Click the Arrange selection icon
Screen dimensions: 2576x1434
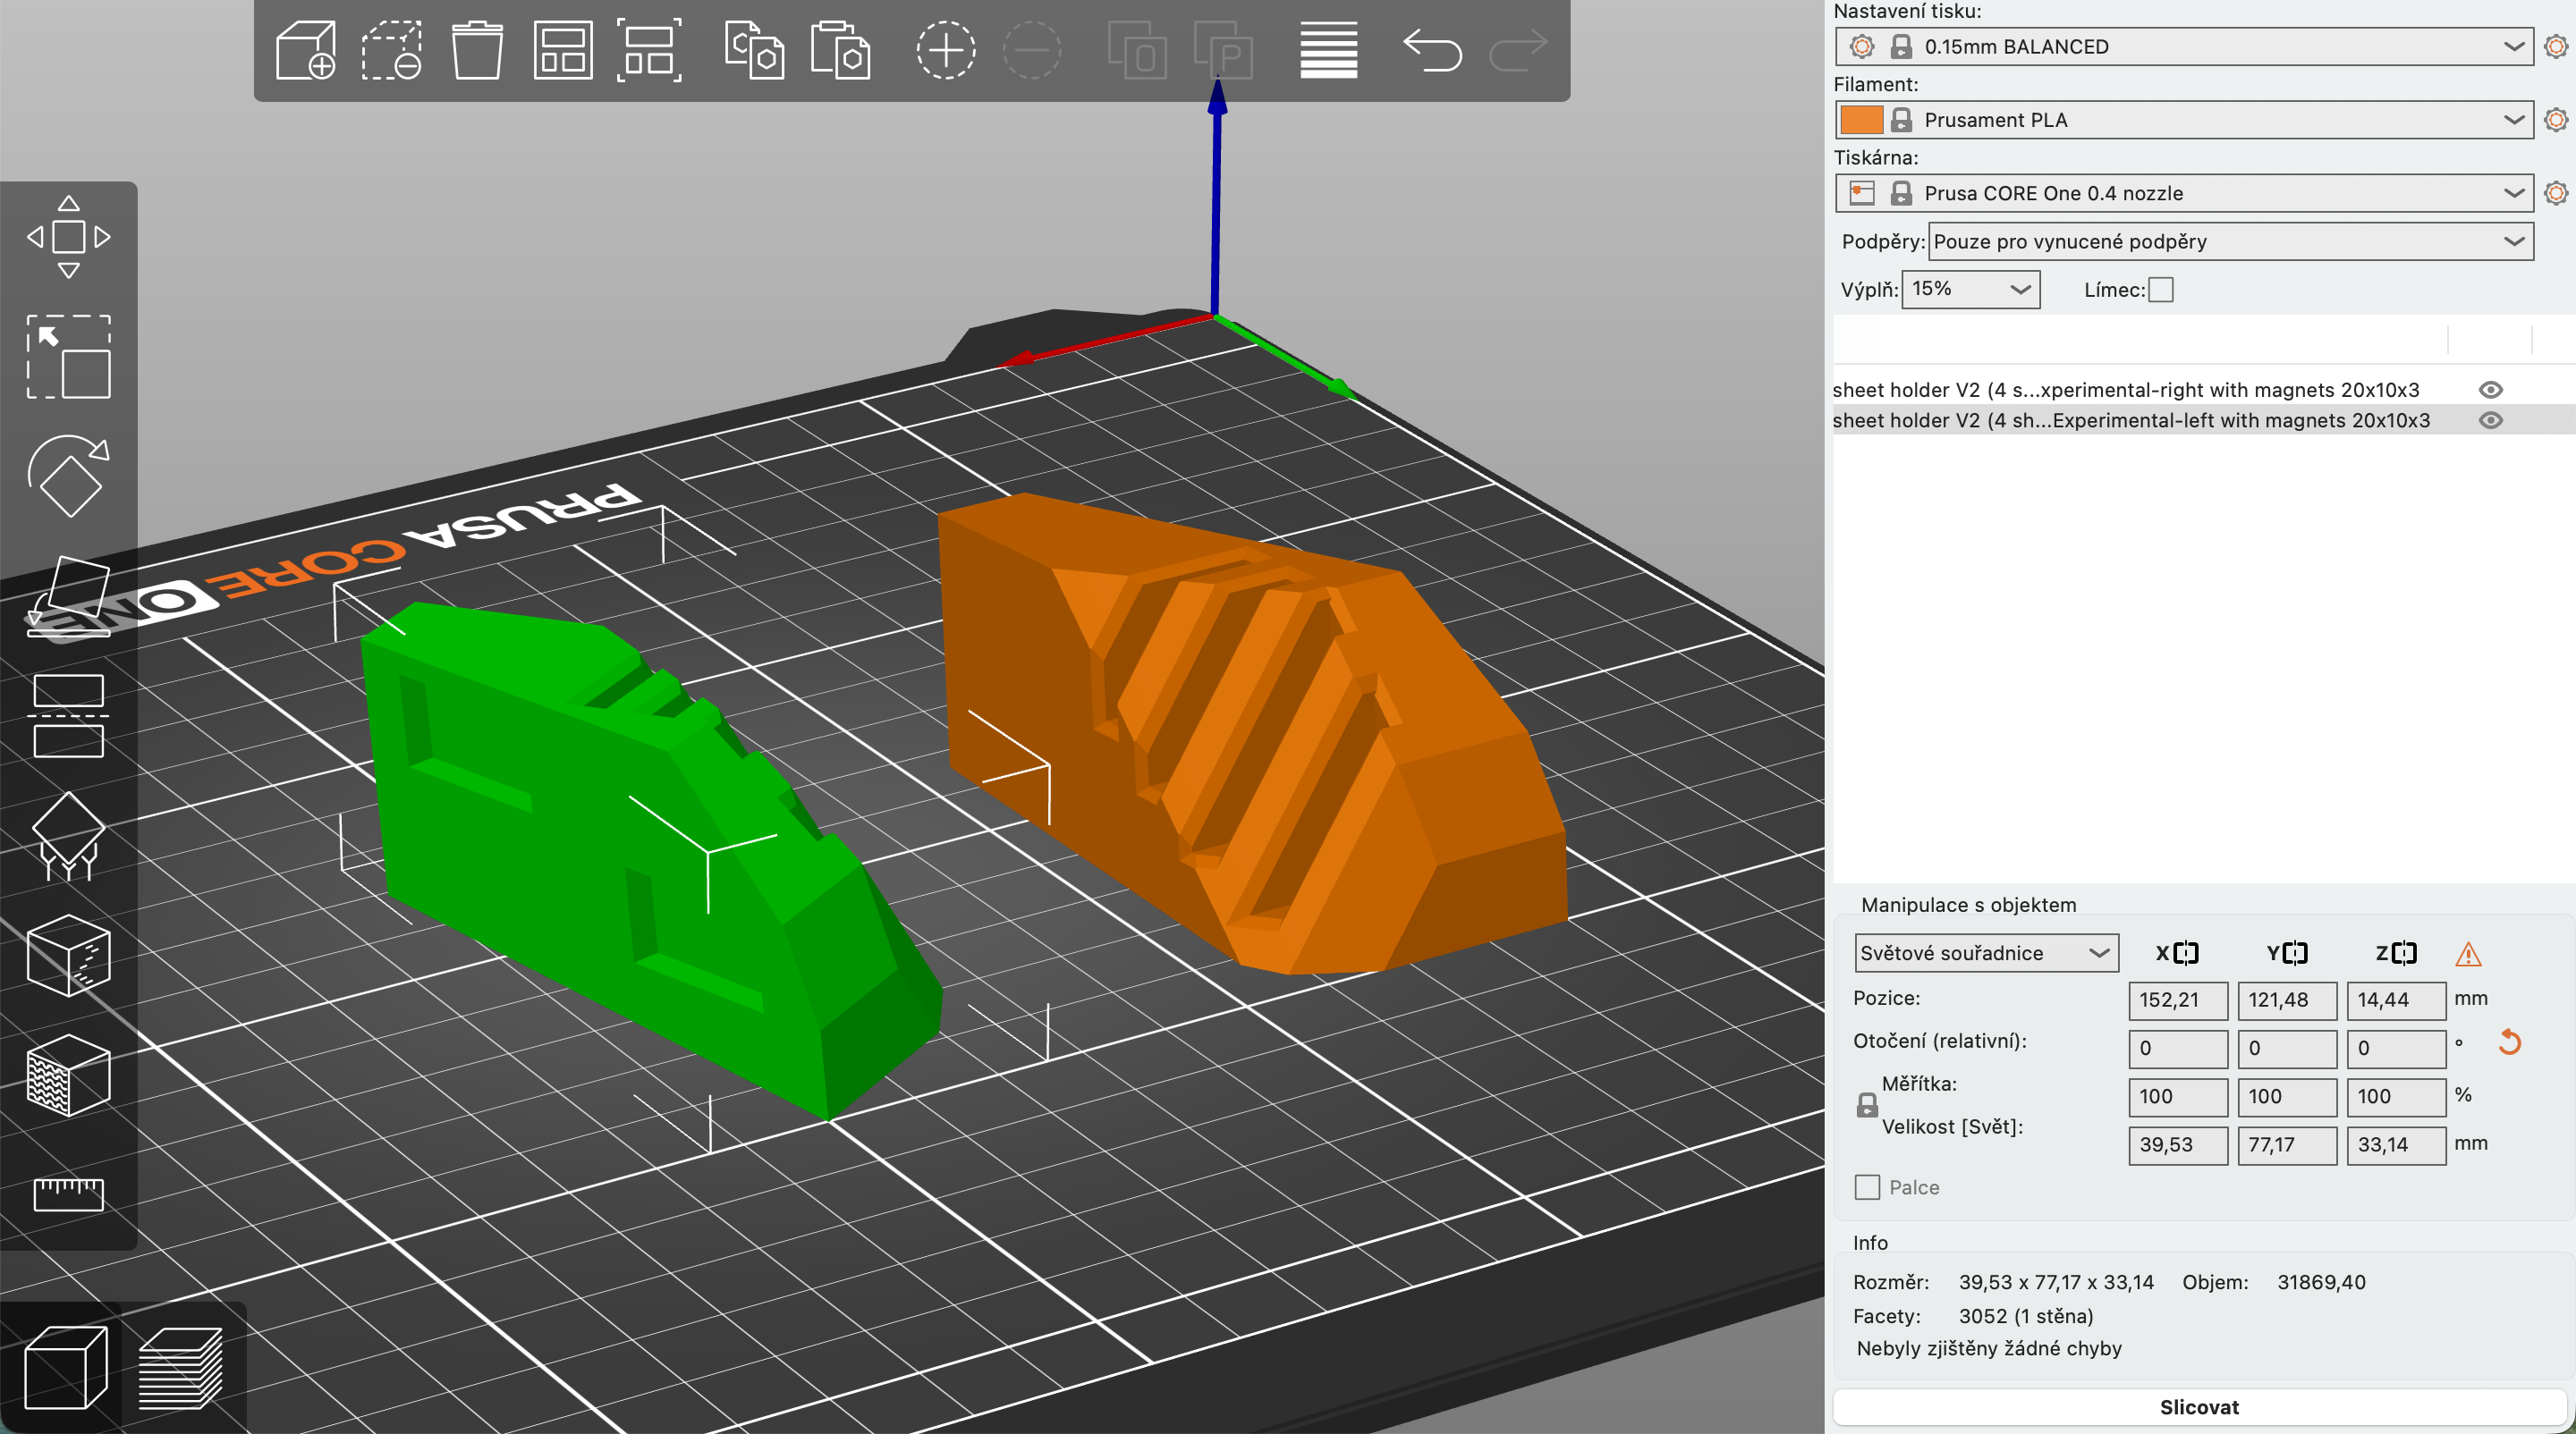[649, 50]
